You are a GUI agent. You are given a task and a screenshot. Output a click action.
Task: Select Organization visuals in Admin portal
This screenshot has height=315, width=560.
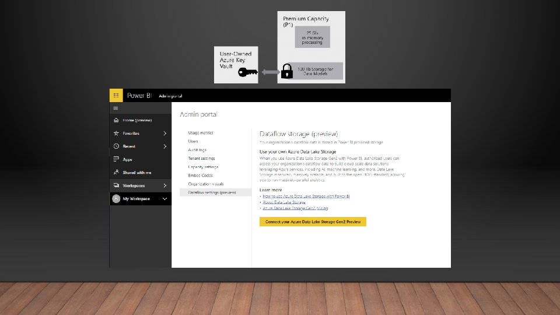click(x=206, y=184)
